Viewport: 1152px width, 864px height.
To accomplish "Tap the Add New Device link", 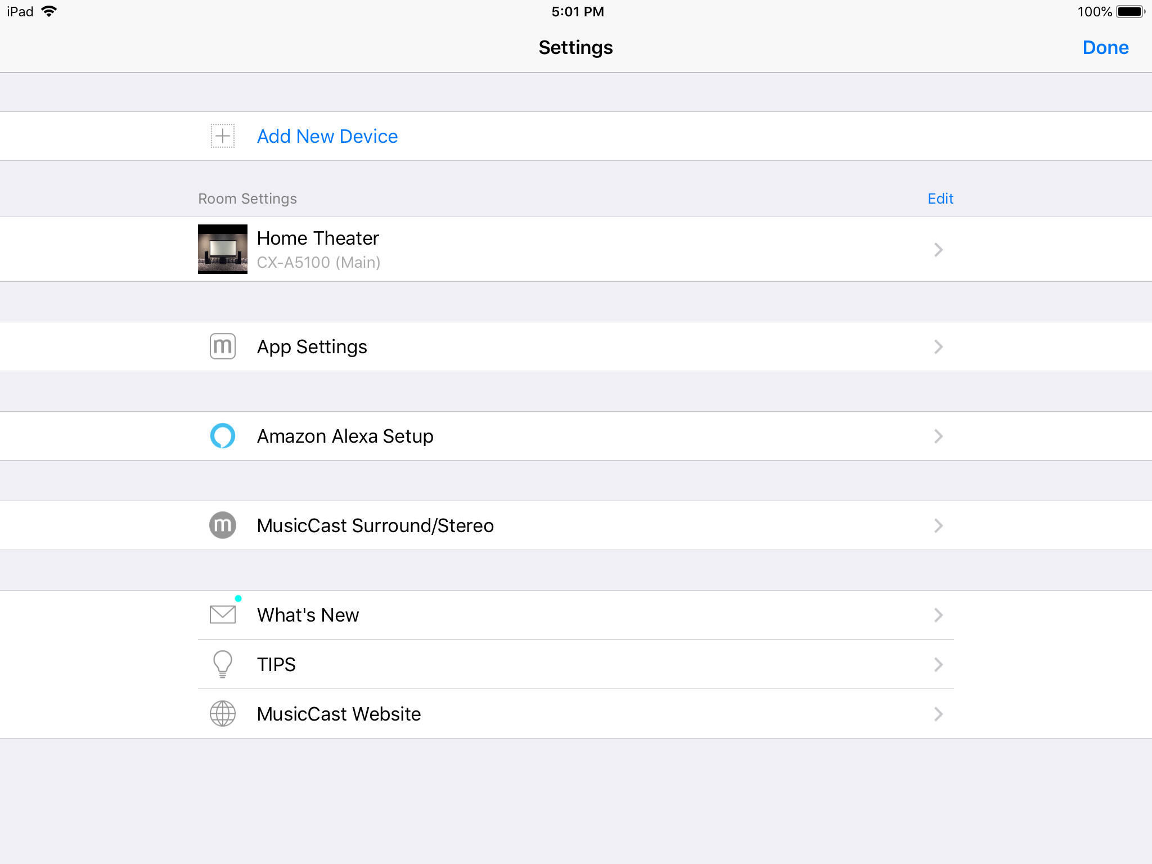I will [327, 136].
